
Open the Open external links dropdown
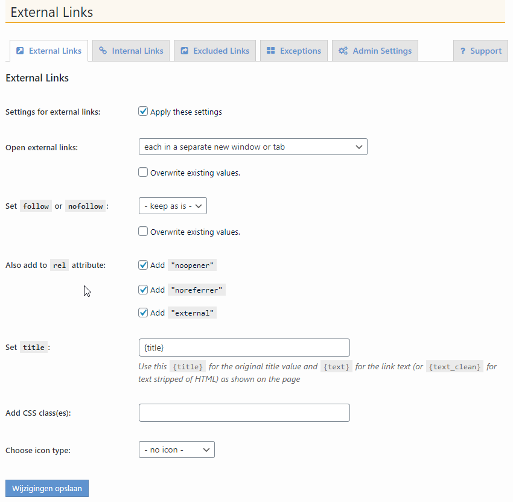[x=253, y=147]
